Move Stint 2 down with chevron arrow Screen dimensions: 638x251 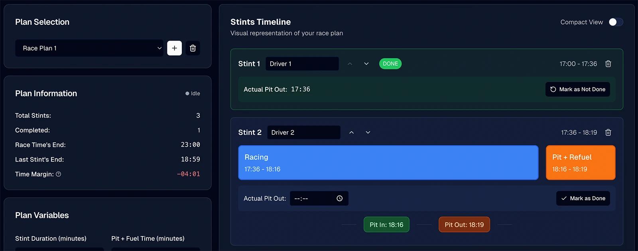point(368,132)
